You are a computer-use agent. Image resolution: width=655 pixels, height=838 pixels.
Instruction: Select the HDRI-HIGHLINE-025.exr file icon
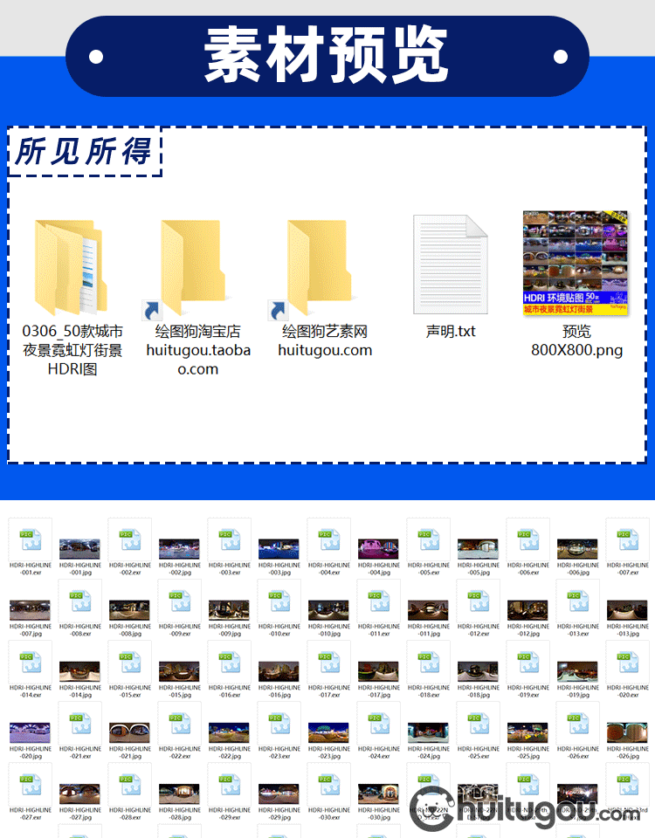click(x=478, y=723)
